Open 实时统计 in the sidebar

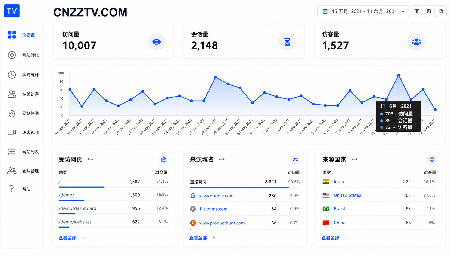[30, 75]
